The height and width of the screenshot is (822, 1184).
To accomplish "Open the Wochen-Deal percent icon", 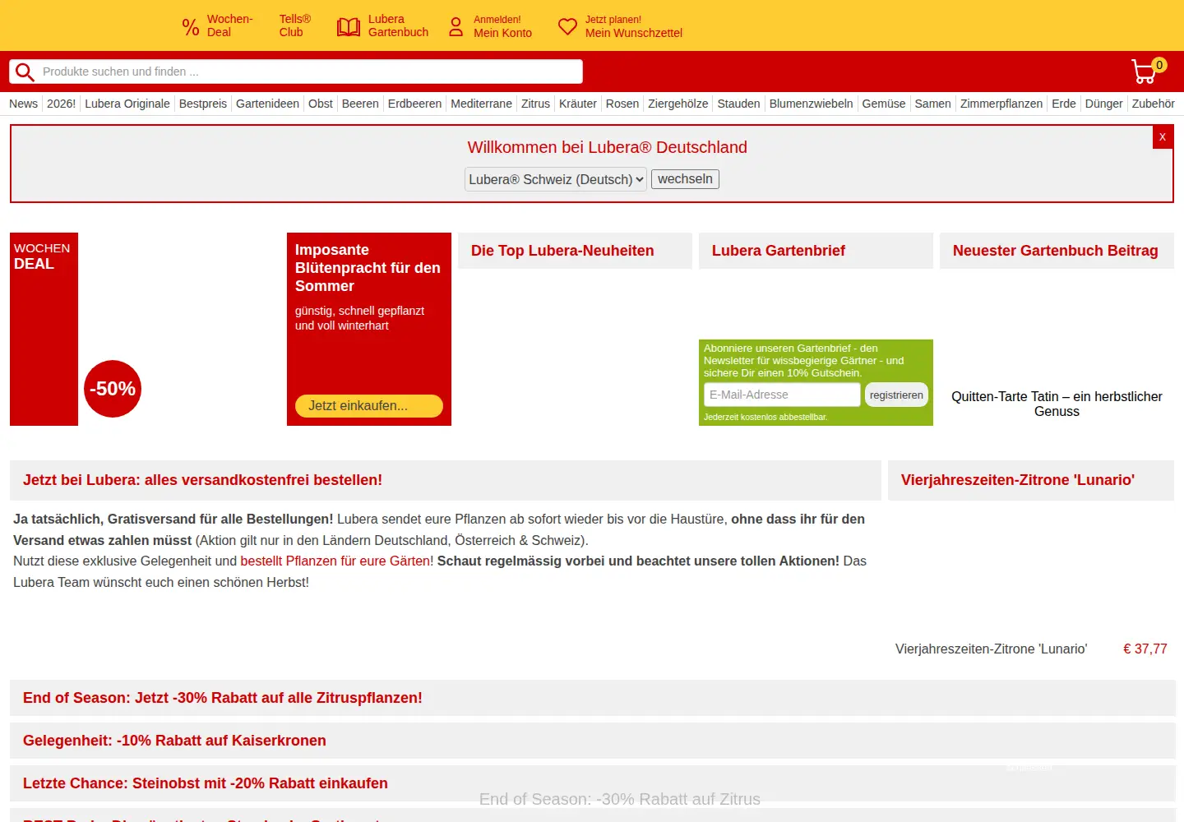I will pyautogui.click(x=191, y=27).
